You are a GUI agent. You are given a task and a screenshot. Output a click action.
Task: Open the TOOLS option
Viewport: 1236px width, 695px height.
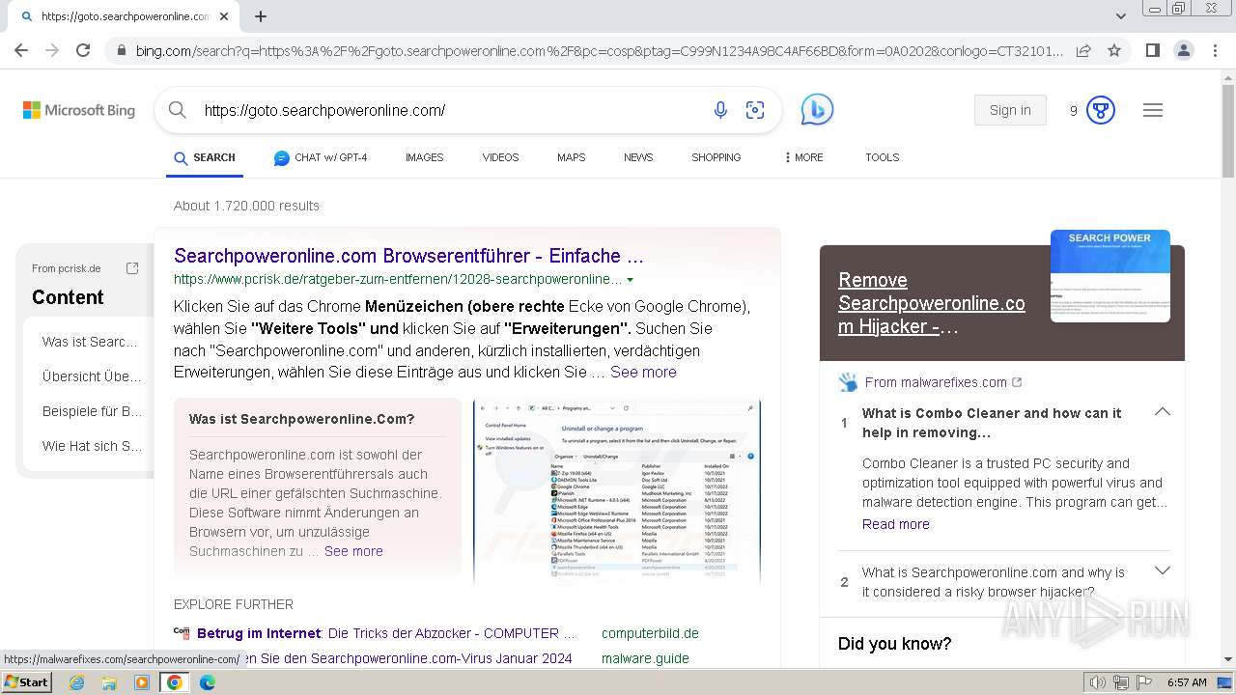882,157
